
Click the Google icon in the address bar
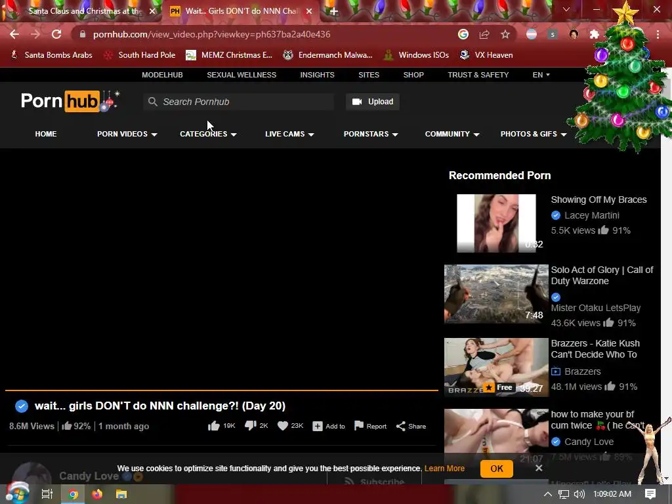463,34
